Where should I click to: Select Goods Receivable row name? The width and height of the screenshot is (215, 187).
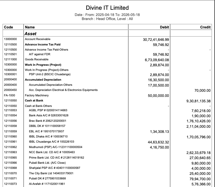pyautogui.click(x=37, y=60)
